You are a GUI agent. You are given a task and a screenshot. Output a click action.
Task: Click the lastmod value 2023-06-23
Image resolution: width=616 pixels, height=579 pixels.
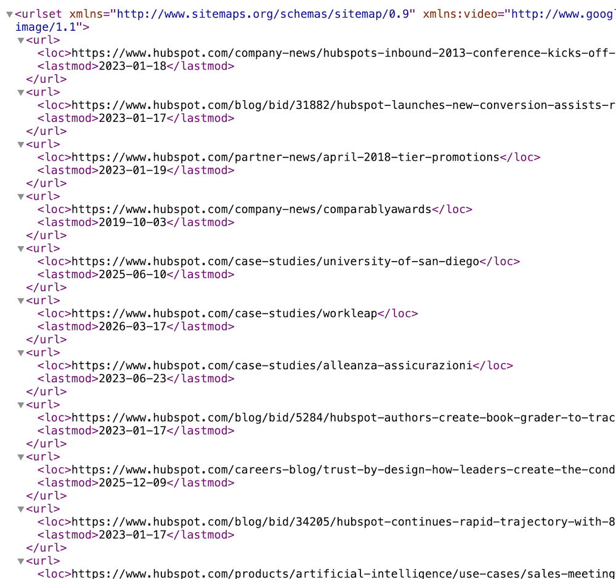tap(132, 378)
